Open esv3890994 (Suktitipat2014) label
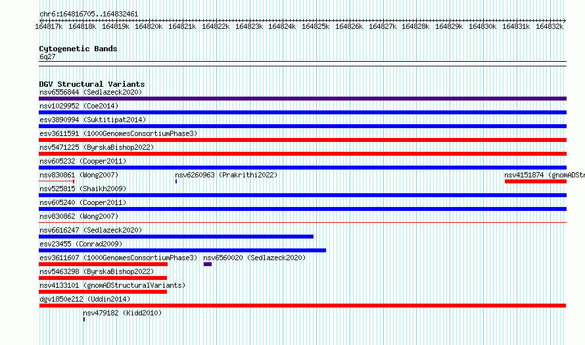The height and width of the screenshot is (345, 585). 93,120
